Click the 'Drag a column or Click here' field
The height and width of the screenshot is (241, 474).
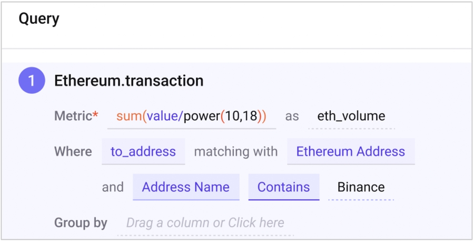(205, 223)
